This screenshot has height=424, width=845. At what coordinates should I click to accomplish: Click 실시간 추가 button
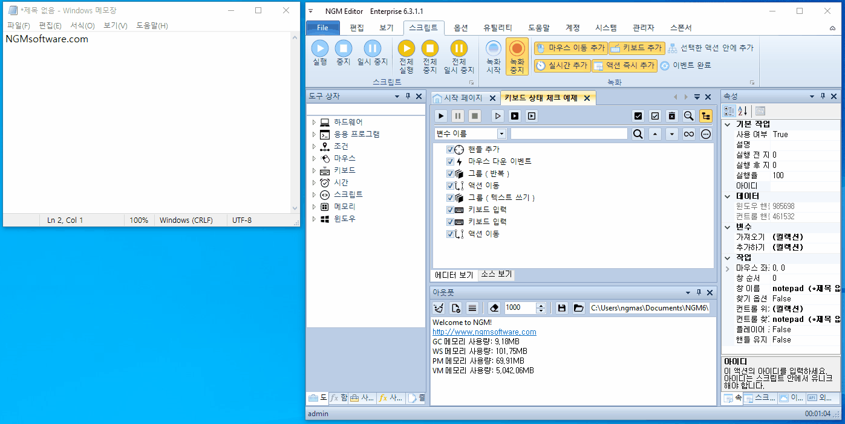[562, 66]
